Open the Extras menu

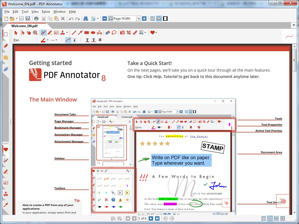point(46,12)
